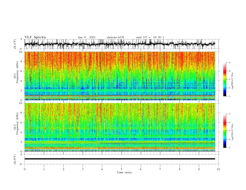Click the time axis tick label "0"
Screen dimensions: 246x190
point(25,169)
